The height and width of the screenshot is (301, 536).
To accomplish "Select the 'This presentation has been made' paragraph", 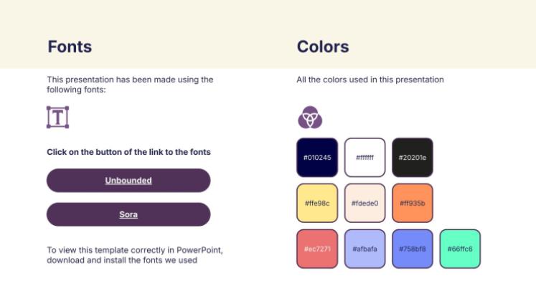I will [130, 85].
